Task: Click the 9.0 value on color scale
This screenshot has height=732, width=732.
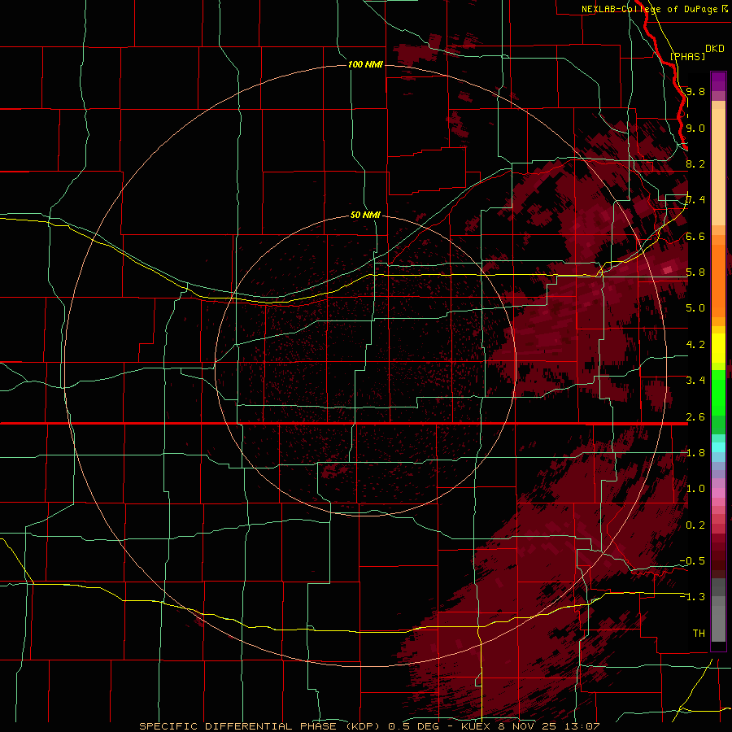Action: click(695, 128)
